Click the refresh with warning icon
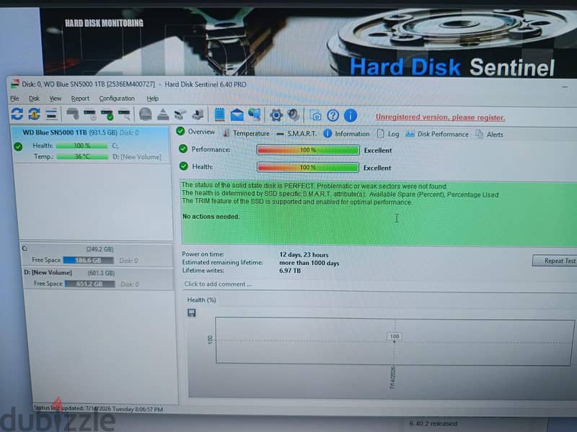This screenshot has height=432, width=577. 34,114
